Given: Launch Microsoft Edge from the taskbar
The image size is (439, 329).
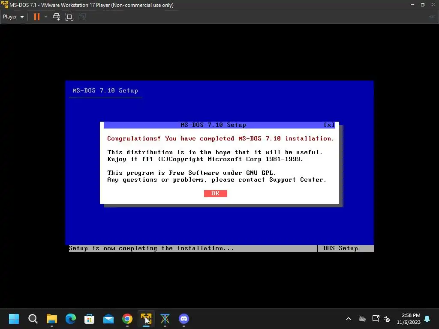Looking at the screenshot, I should click(71, 319).
